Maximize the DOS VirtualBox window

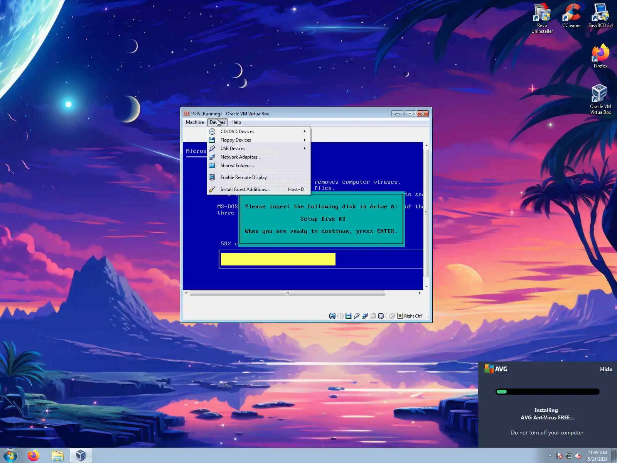pos(410,113)
